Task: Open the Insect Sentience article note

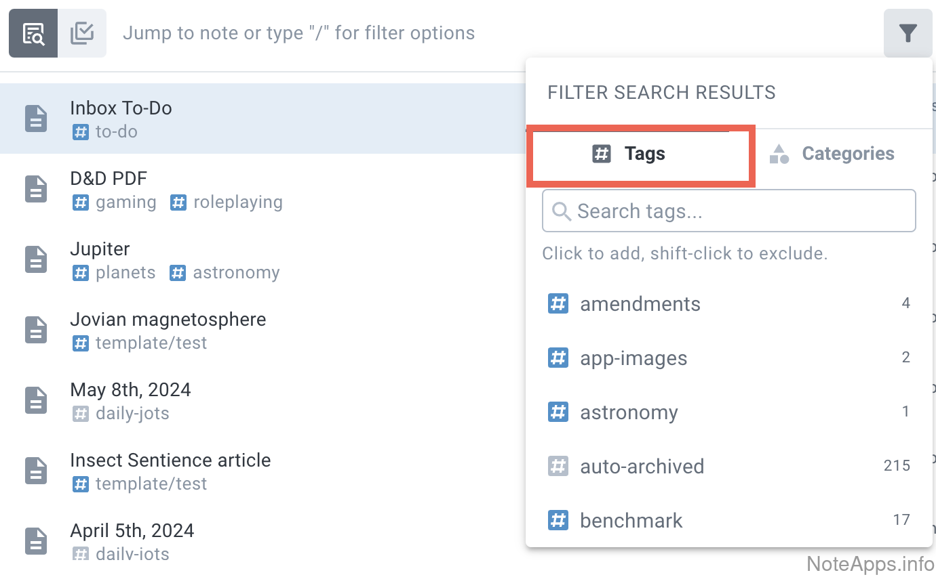Action: (170, 461)
